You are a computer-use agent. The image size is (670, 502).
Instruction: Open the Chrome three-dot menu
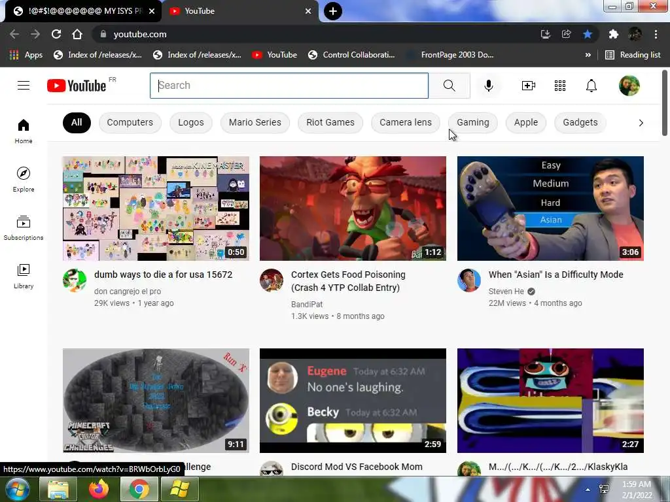(656, 34)
